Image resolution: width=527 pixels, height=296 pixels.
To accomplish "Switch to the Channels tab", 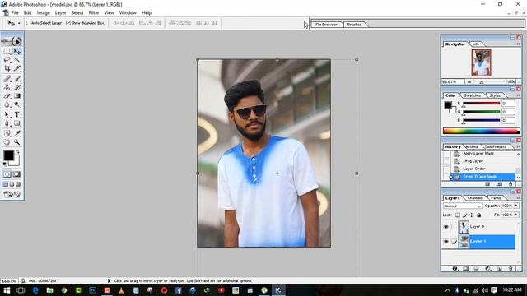I will tap(475, 198).
